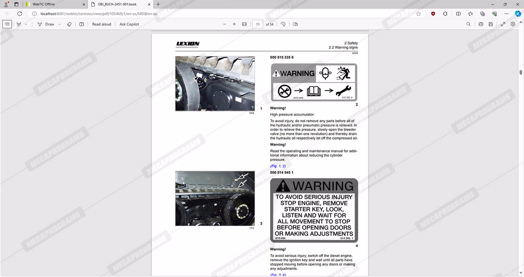Rotate the PDF page

pyautogui.click(x=283, y=24)
